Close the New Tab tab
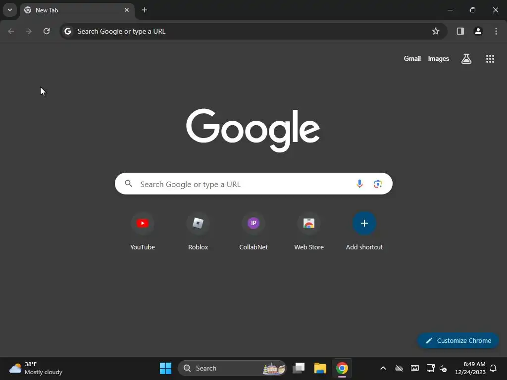 click(127, 10)
